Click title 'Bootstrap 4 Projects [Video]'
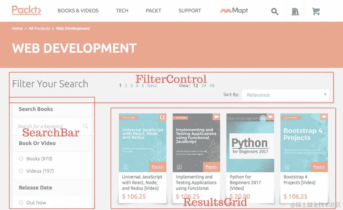Image resolution: width=343 pixels, height=210 pixels. 299,180
